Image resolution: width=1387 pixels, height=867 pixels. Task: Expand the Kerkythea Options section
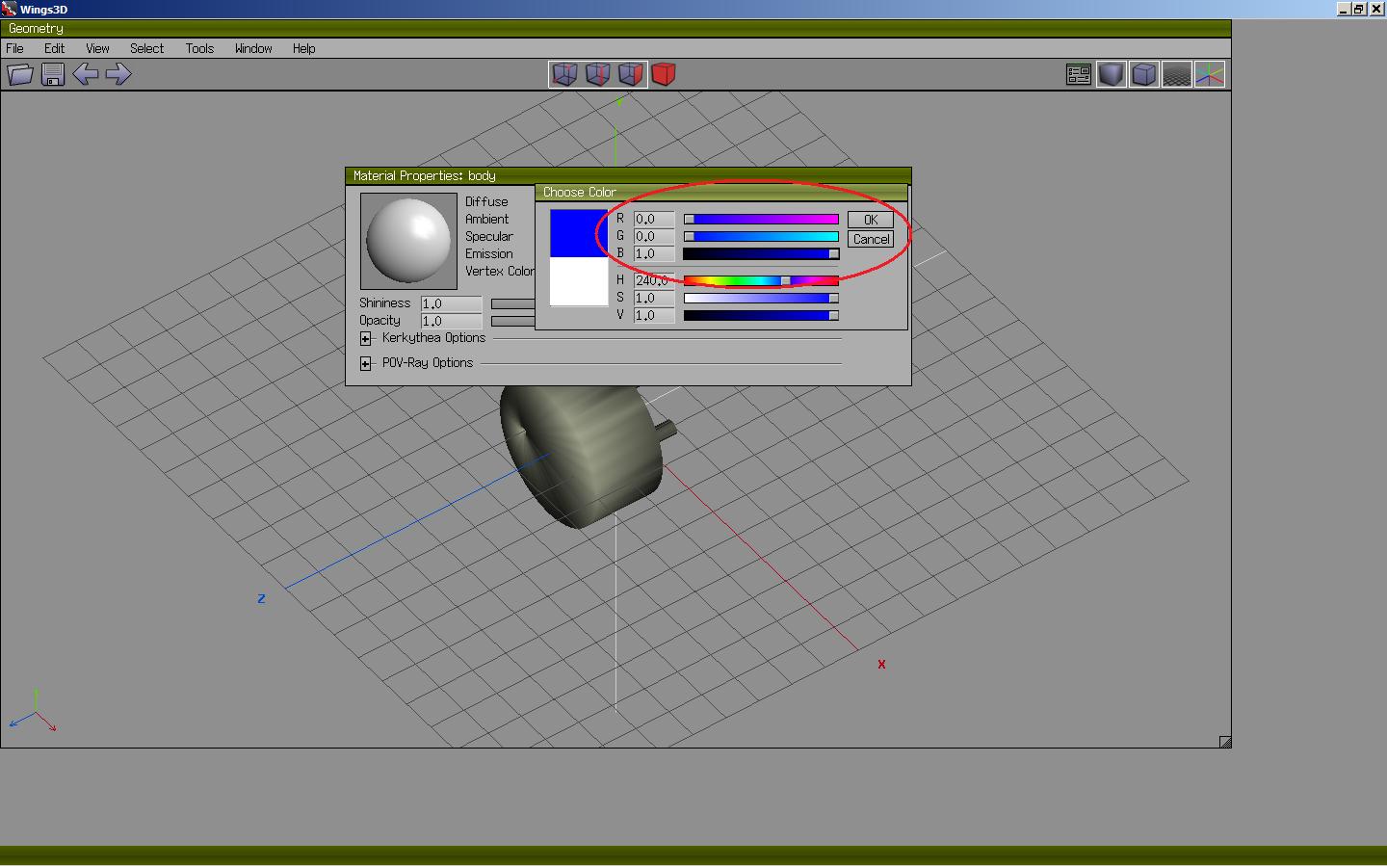[x=366, y=338]
